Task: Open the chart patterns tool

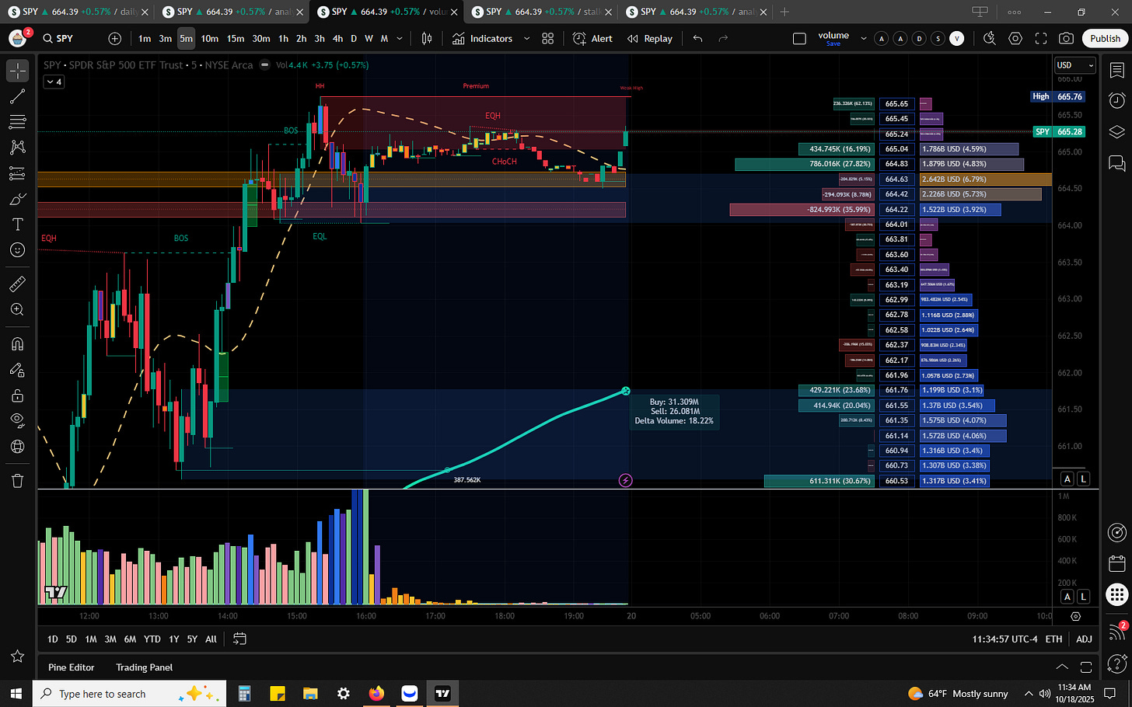Action: tap(17, 148)
